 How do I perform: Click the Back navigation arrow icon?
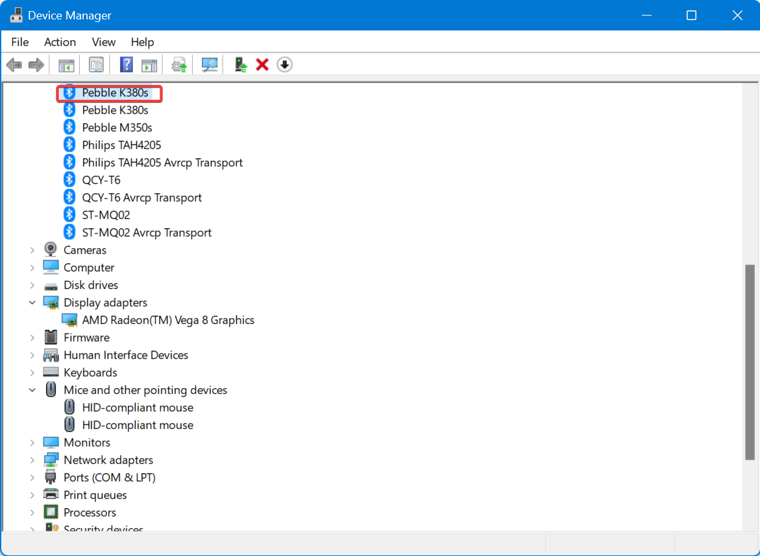(14, 64)
